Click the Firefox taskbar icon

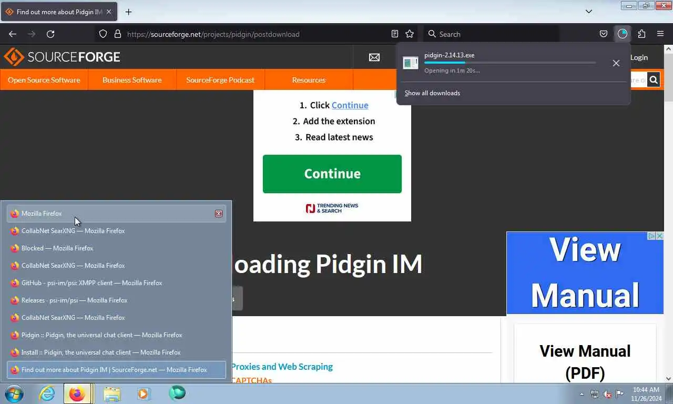click(77, 393)
